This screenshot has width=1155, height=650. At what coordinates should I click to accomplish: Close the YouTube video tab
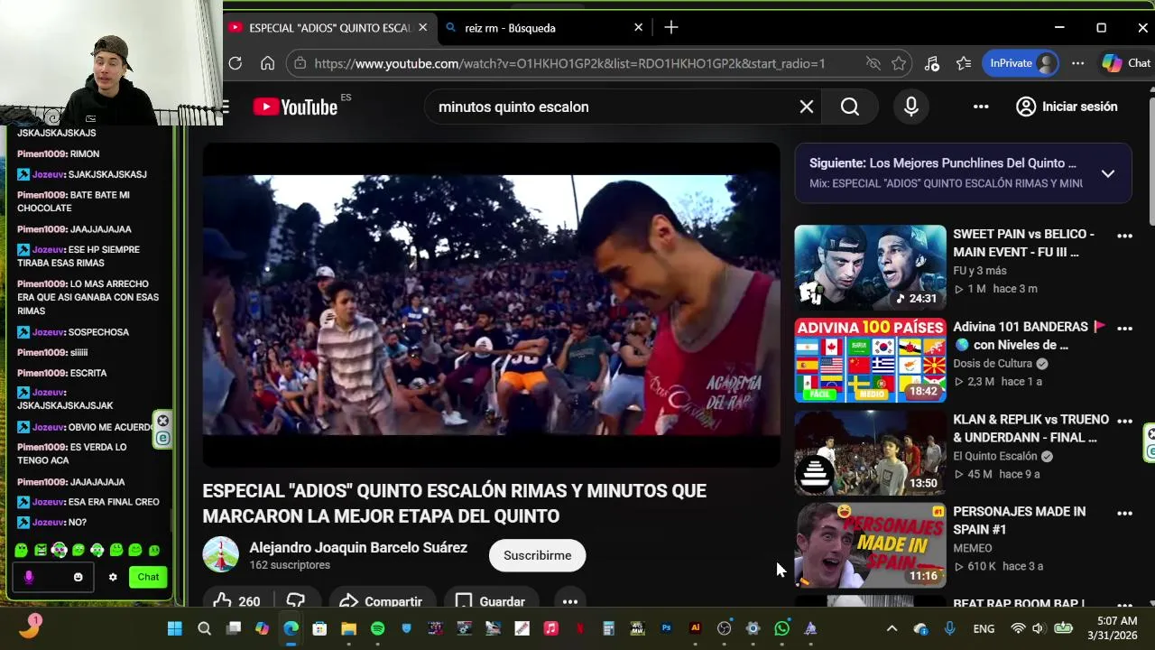422,28
